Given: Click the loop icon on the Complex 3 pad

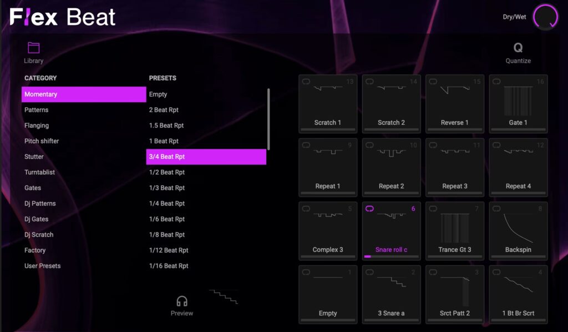Looking at the screenshot, I should tap(306, 209).
